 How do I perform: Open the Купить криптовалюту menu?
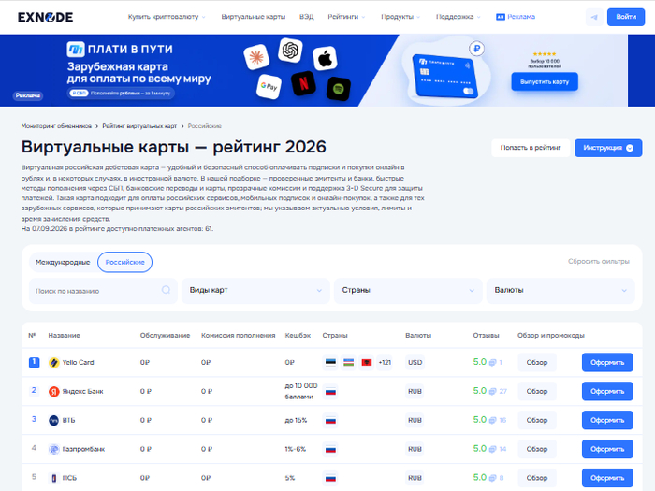(x=167, y=17)
